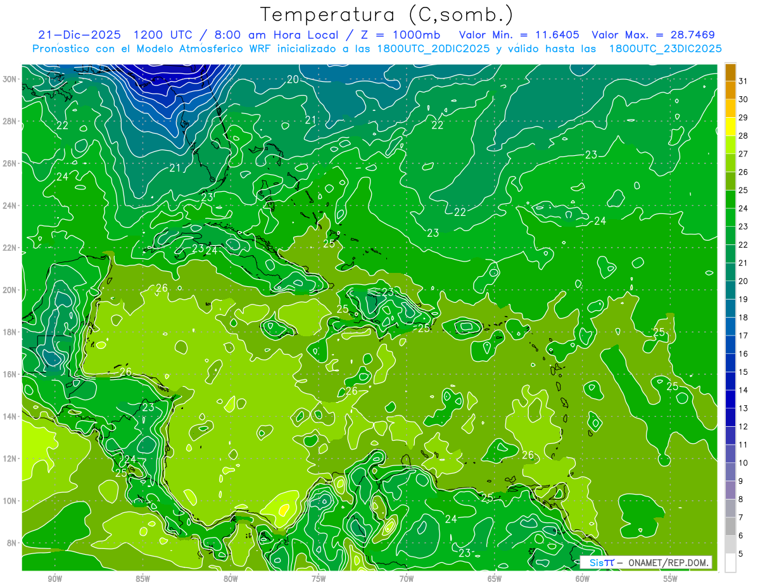This screenshot has height=587, width=760.
Task: Select the date text '21-Dic-2025'
Action: (x=79, y=35)
